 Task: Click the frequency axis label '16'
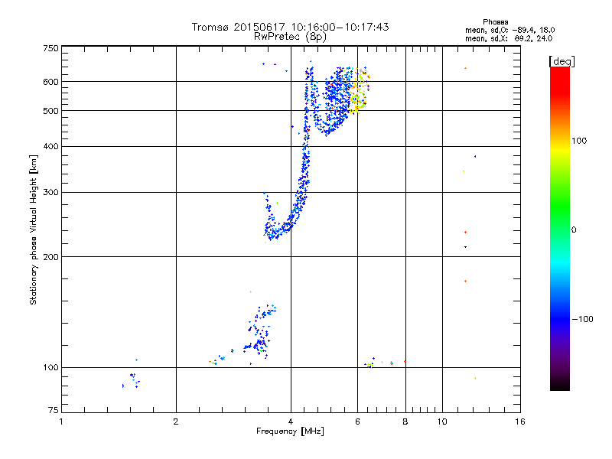point(520,422)
